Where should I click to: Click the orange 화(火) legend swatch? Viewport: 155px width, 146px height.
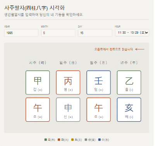tap(59, 140)
